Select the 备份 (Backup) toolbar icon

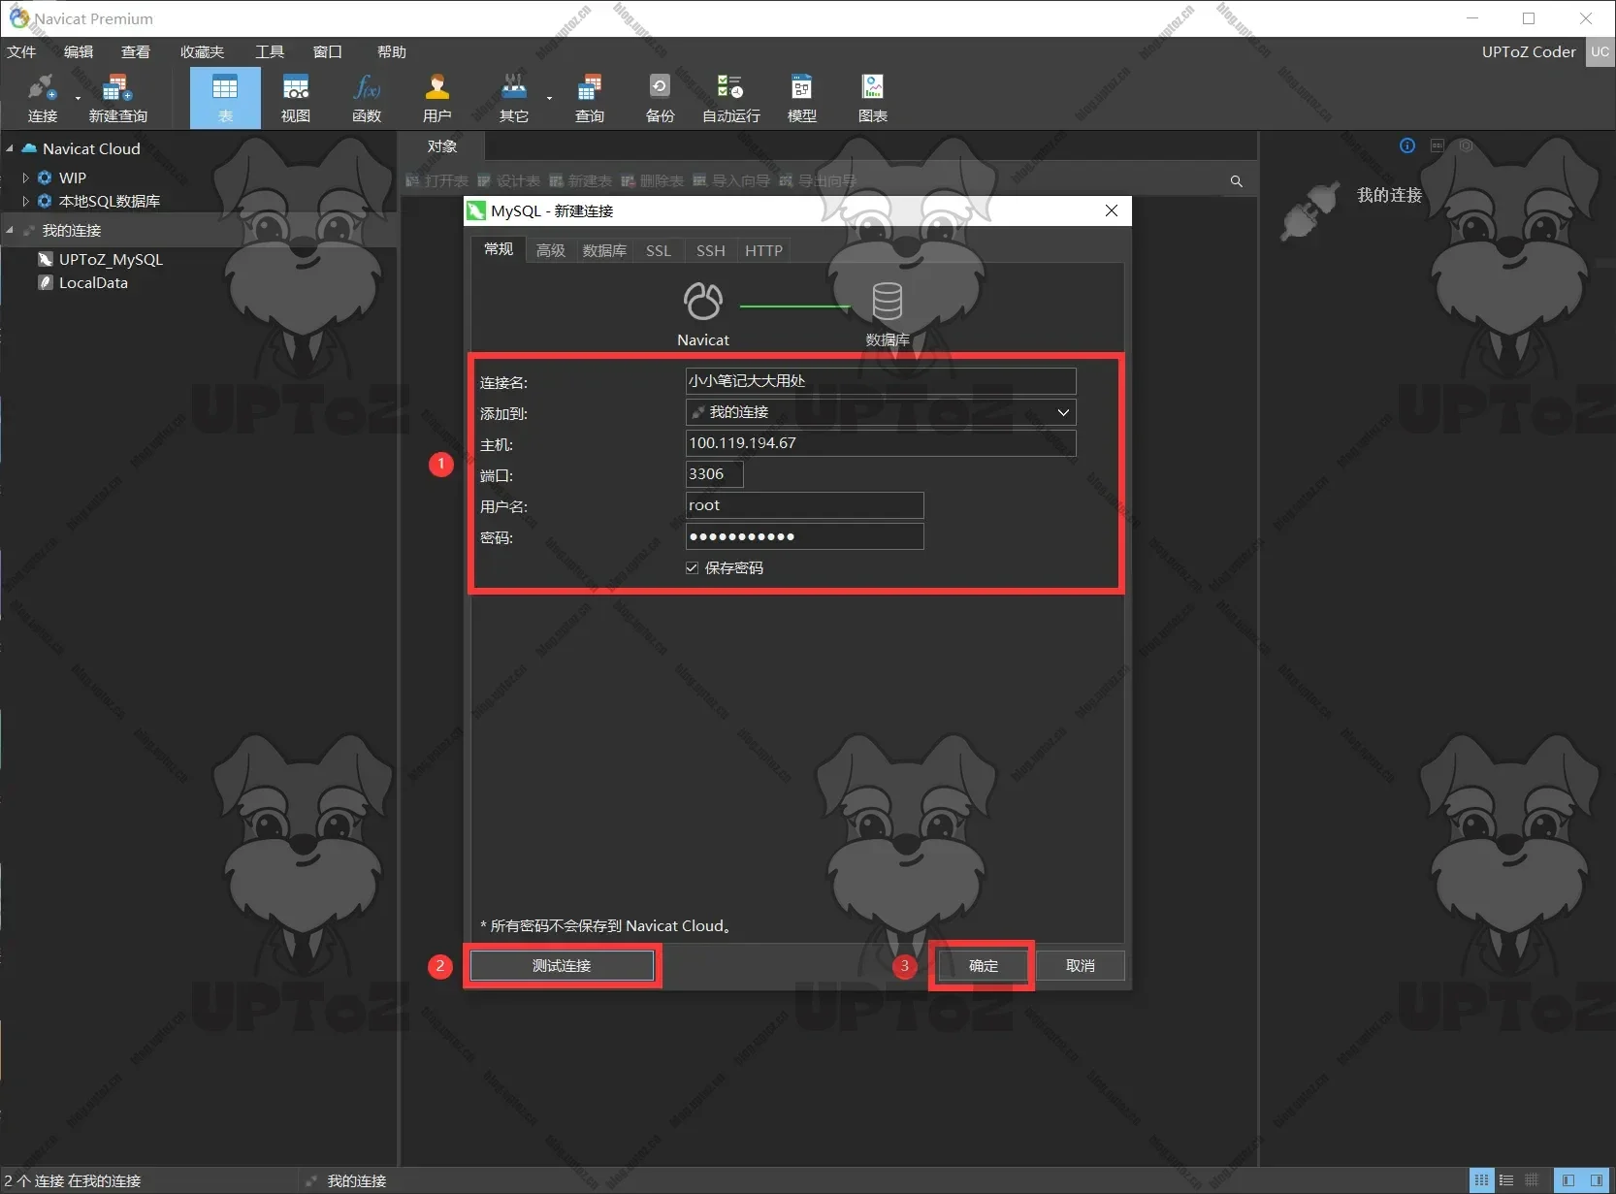point(660,98)
